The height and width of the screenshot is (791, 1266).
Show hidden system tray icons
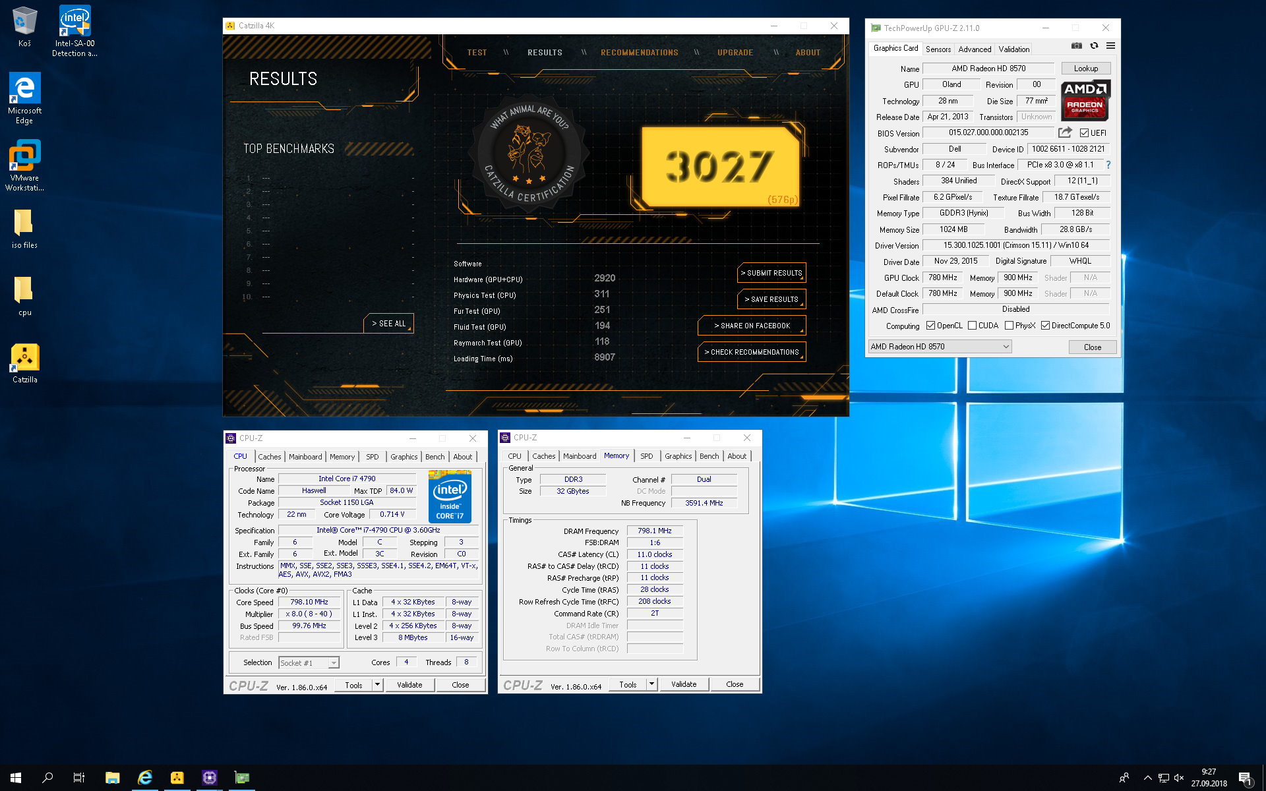click(x=1147, y=778)
